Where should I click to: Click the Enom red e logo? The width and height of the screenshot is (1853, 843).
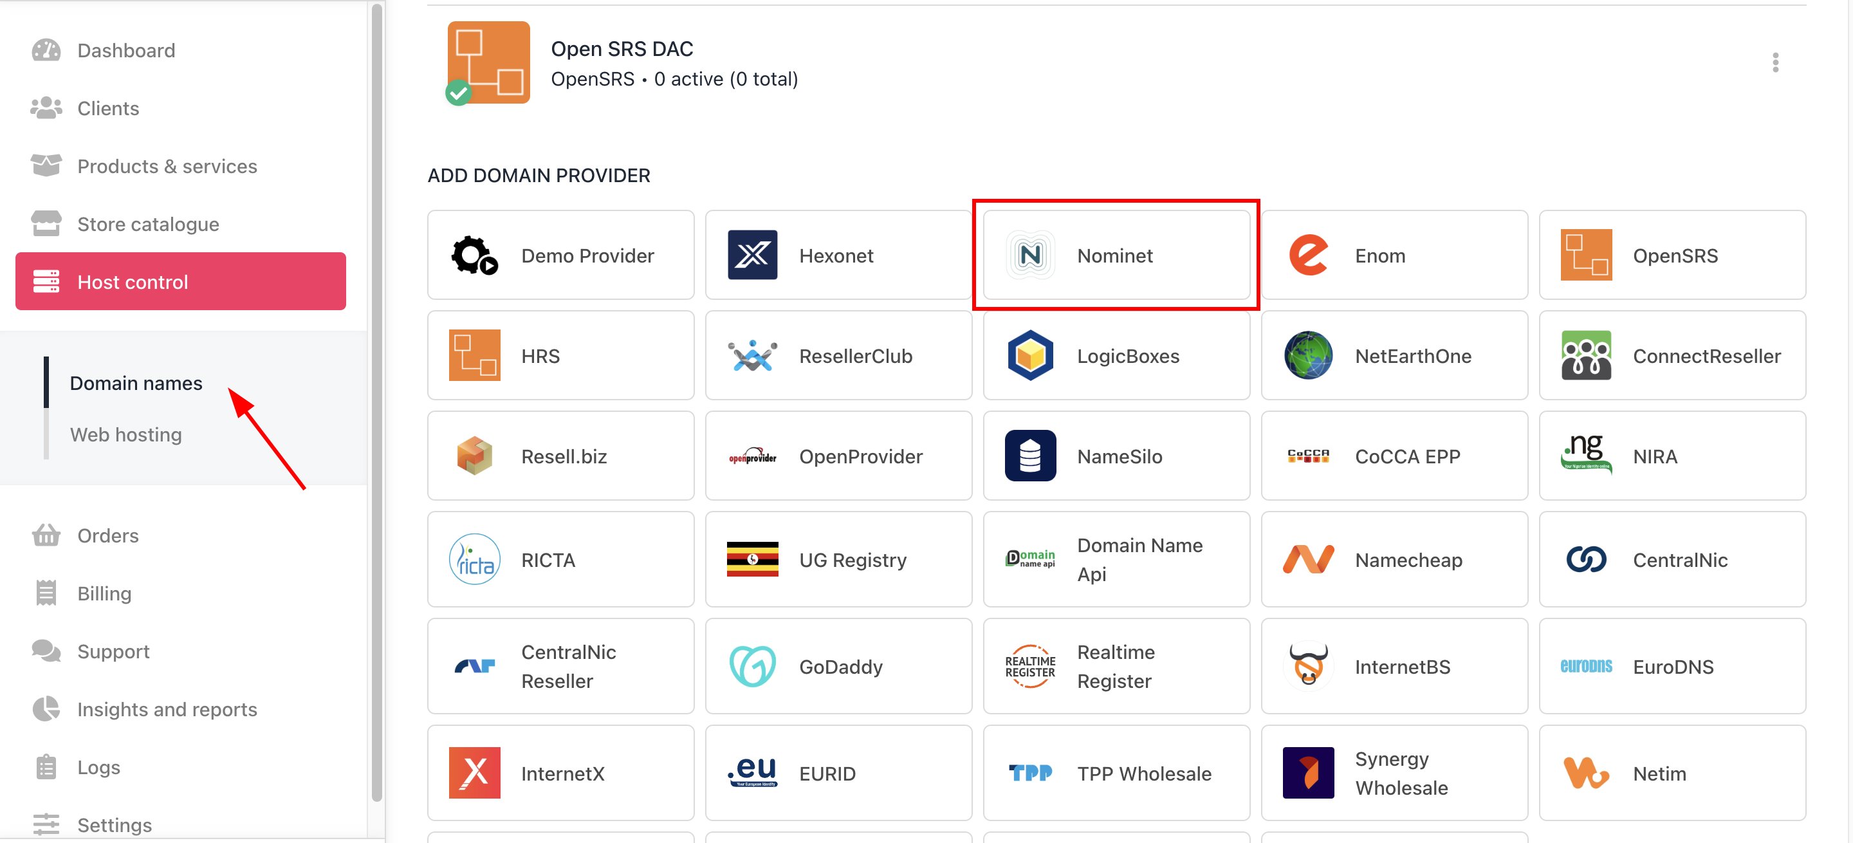click(x=1308, y=255)
